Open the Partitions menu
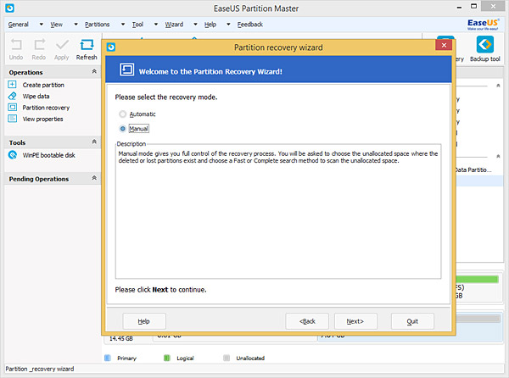Screen dimensions: 509x378 point(97,25)
